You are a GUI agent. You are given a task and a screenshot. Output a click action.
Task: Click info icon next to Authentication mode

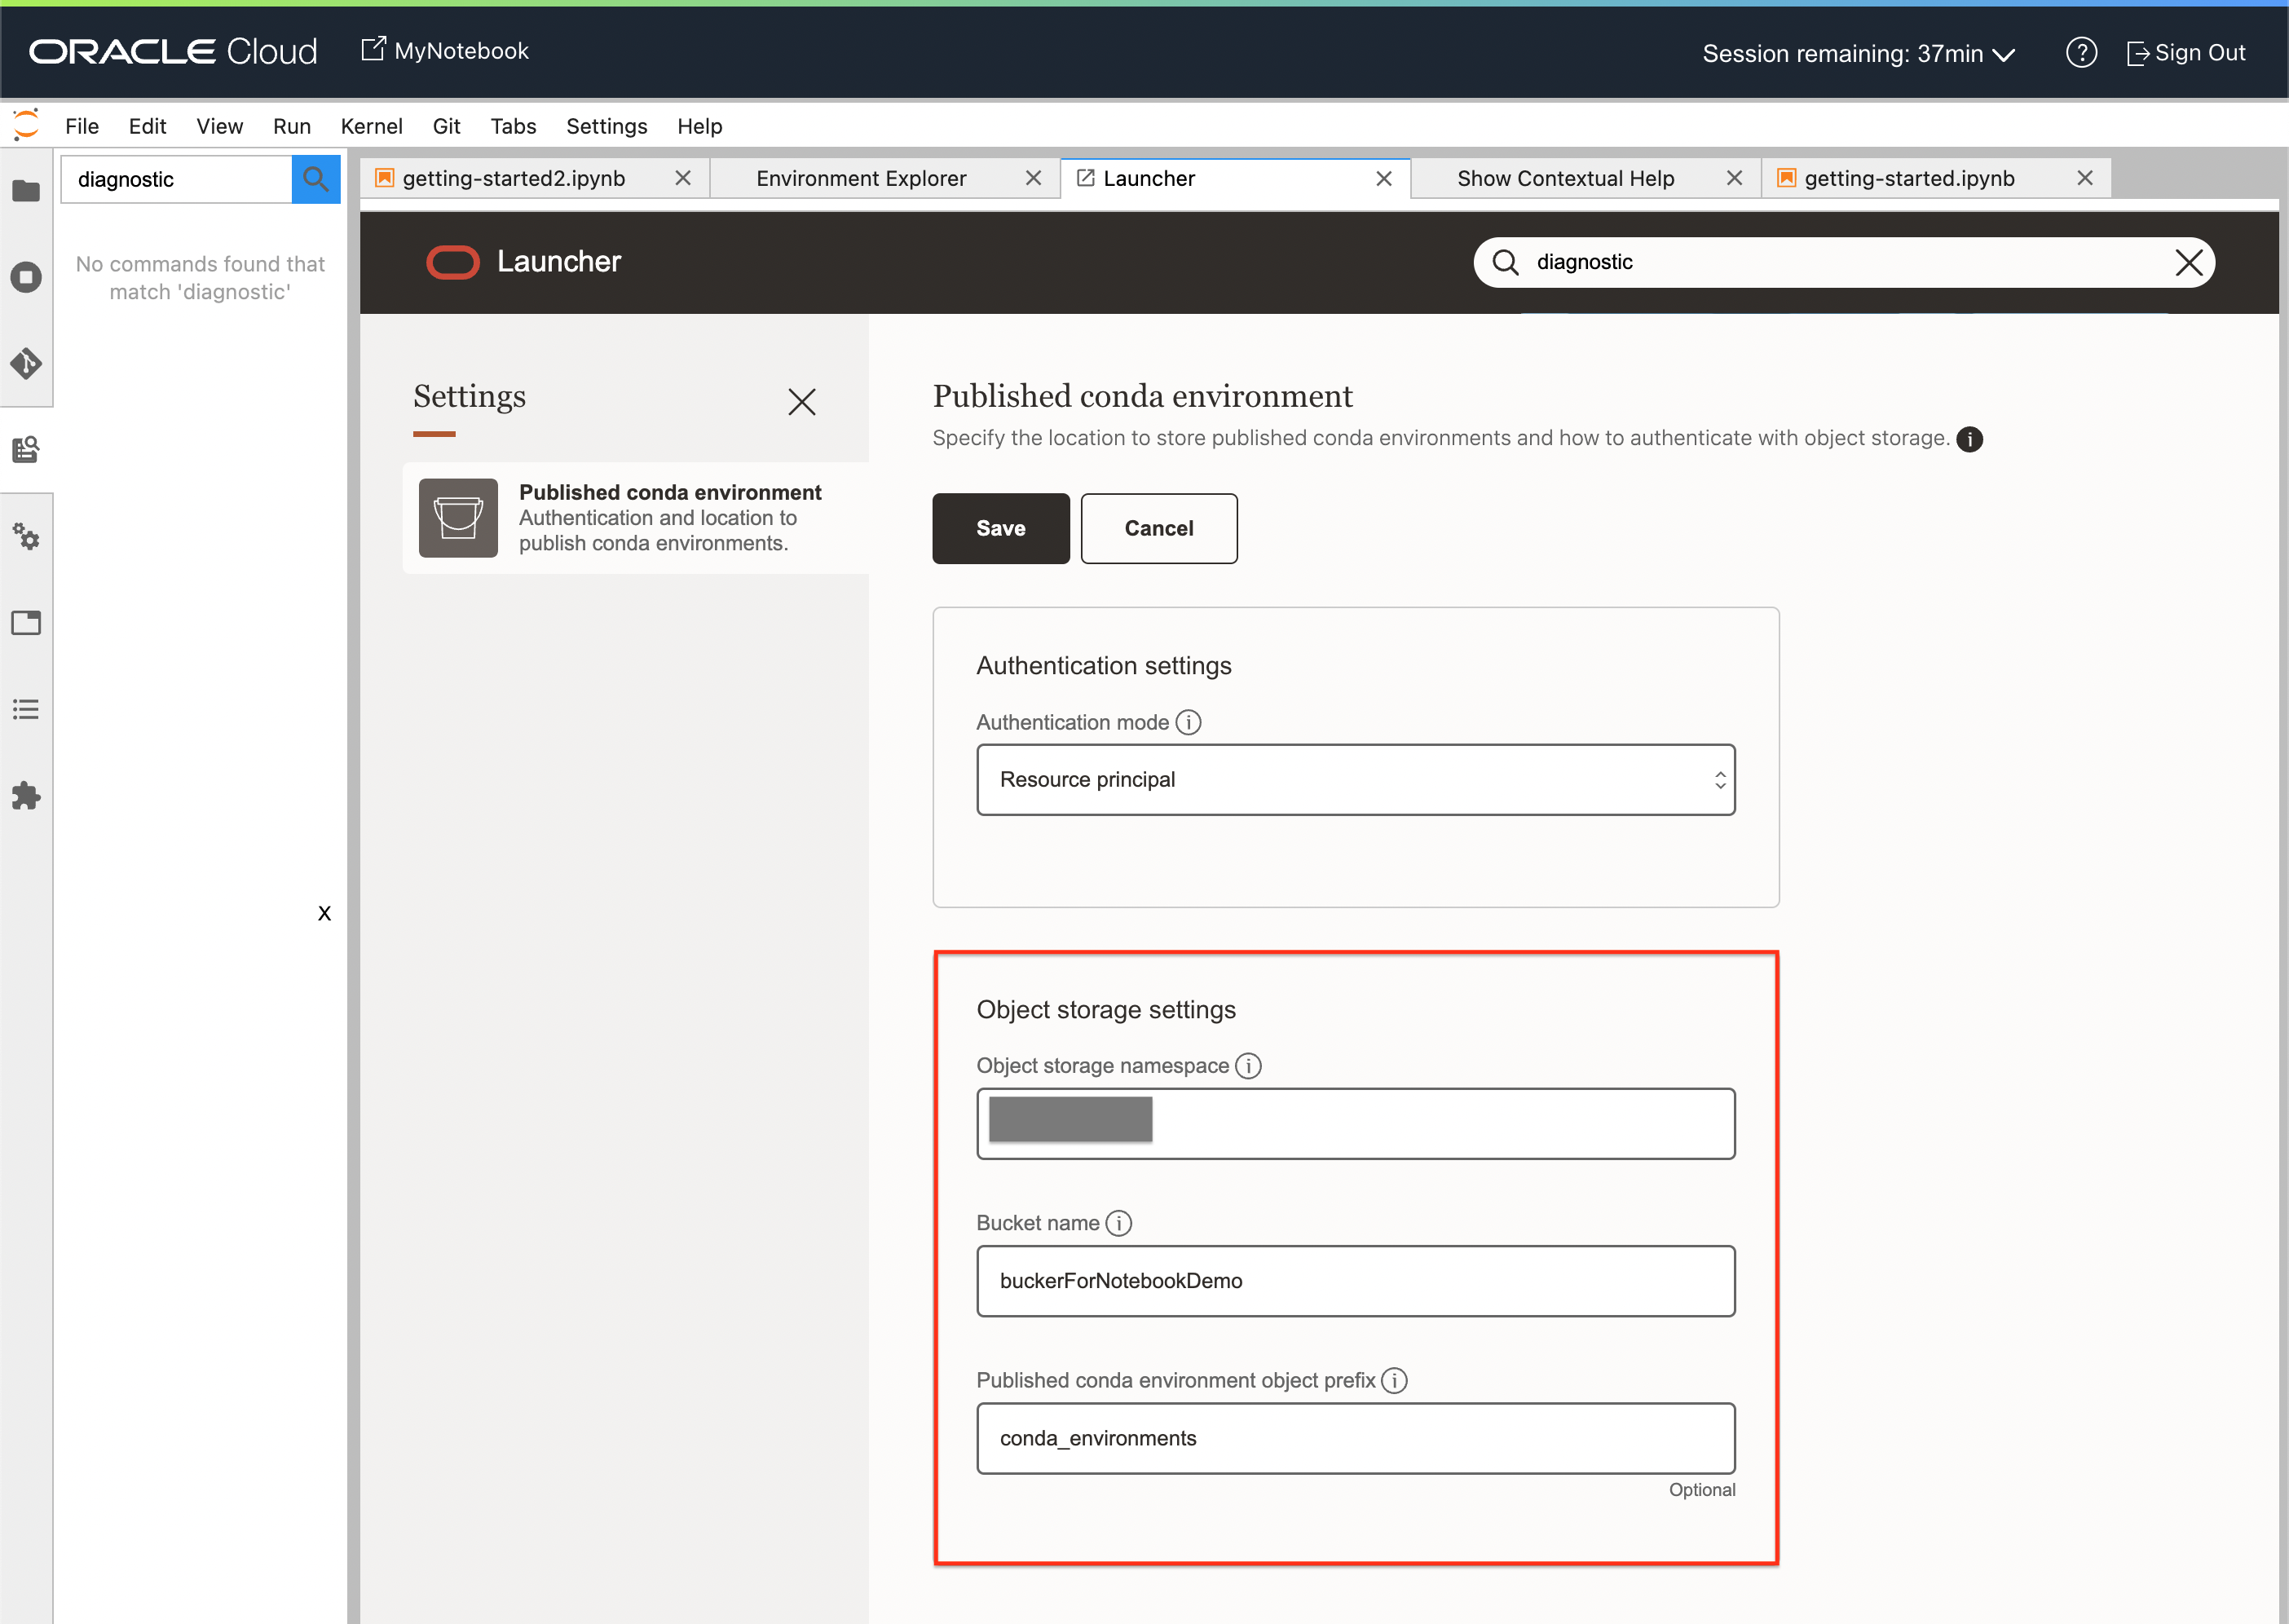pos(1188,722)
